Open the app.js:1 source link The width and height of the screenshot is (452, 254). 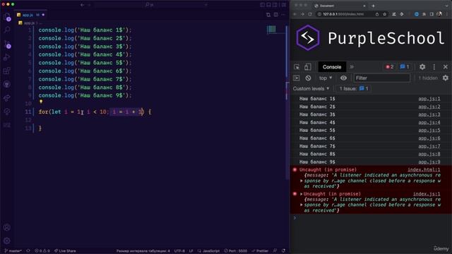coord(429,99)
